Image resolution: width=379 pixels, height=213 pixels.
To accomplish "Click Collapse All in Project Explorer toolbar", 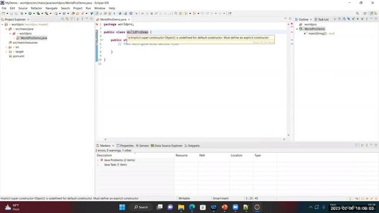I will tap(63, 19).
